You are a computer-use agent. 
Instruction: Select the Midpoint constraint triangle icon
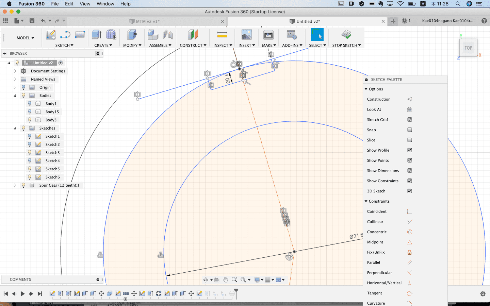click(x=409, y=242)
